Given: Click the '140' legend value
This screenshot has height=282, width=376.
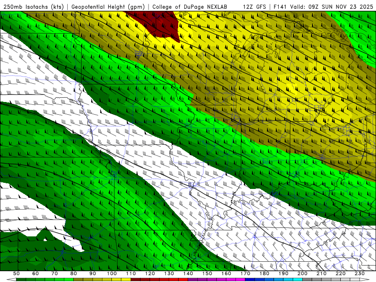Looking at the screenshot, I should click(188, 274).
